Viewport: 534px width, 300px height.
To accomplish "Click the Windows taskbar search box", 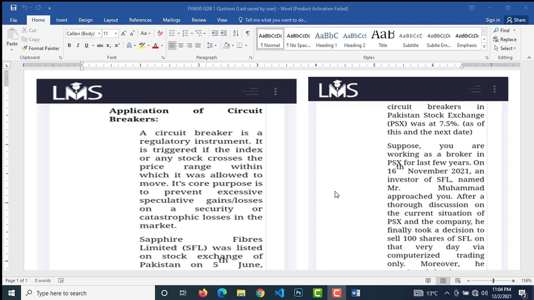I will click(x=88, y=293).
